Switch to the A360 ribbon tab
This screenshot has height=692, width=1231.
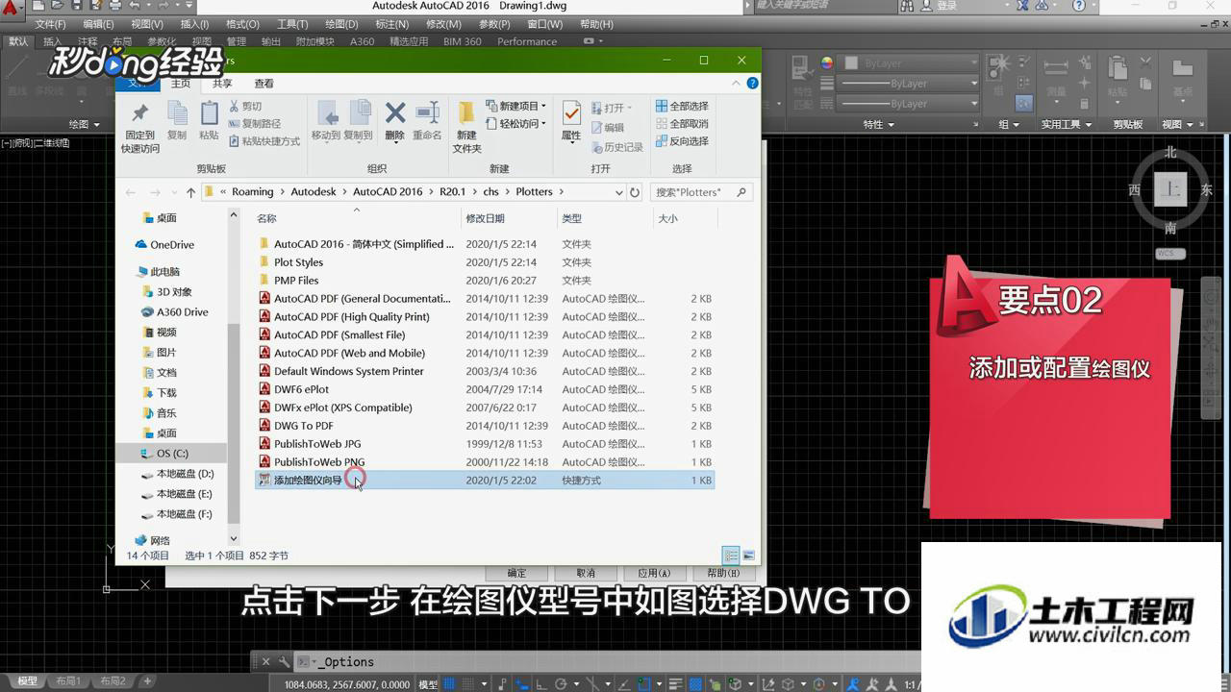click(363, 41)
